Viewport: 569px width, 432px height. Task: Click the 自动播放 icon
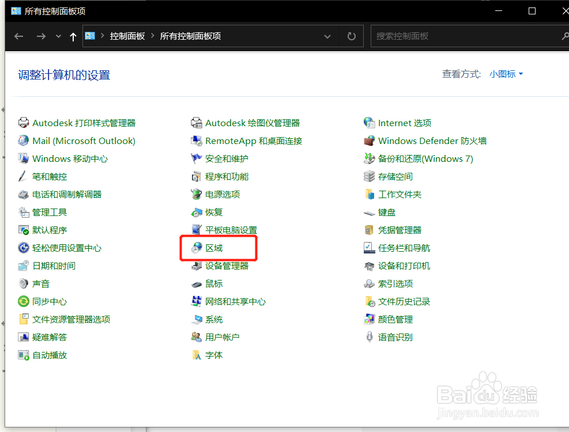[x=24, y=355]
